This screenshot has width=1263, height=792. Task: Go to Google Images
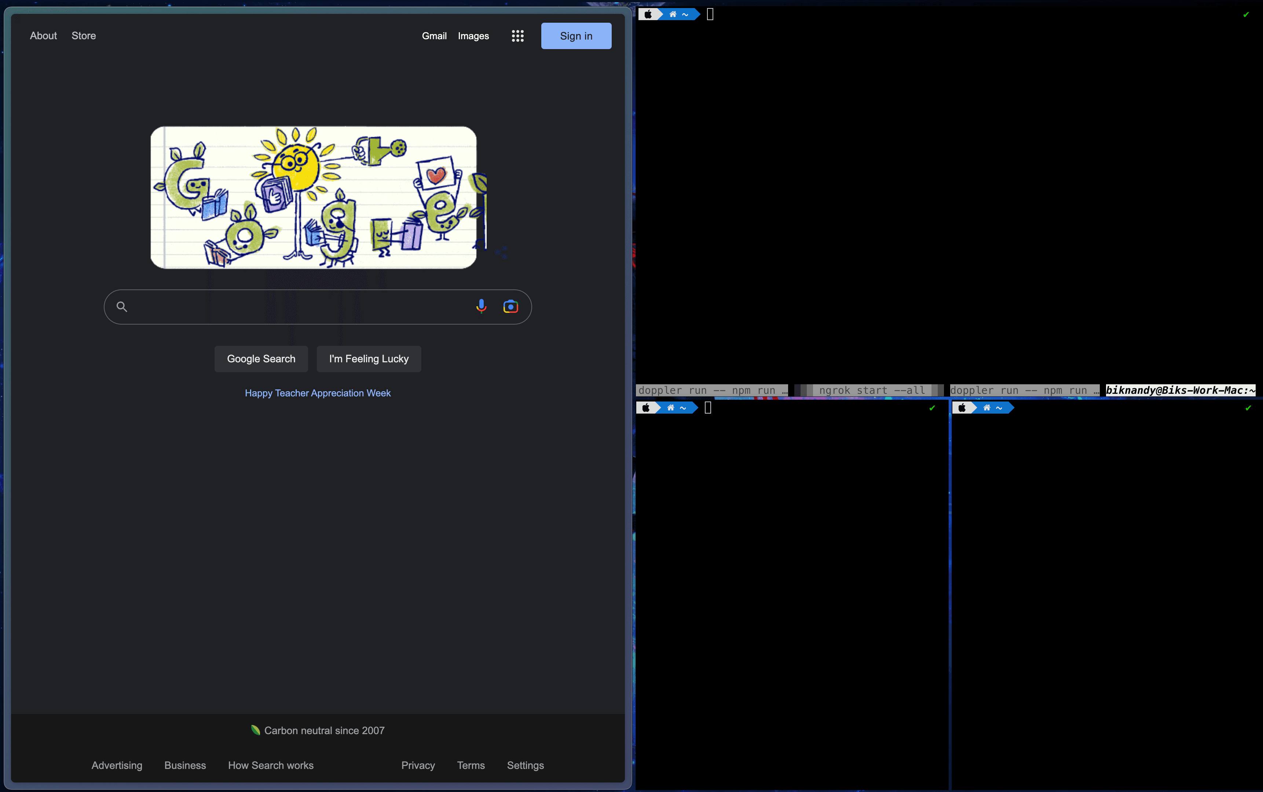(473, 36)
